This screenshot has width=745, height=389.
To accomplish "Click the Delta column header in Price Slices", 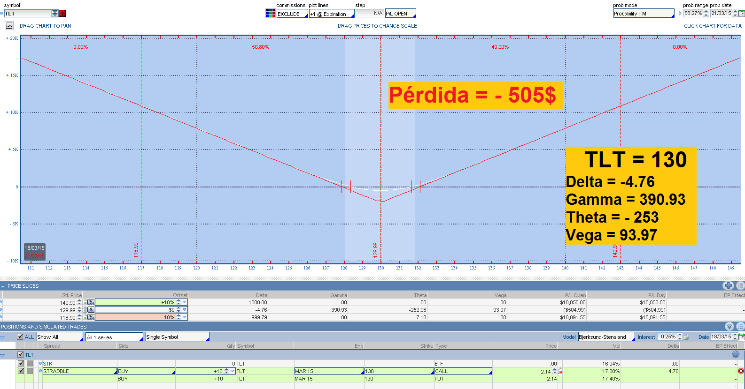I will (262, 295).
